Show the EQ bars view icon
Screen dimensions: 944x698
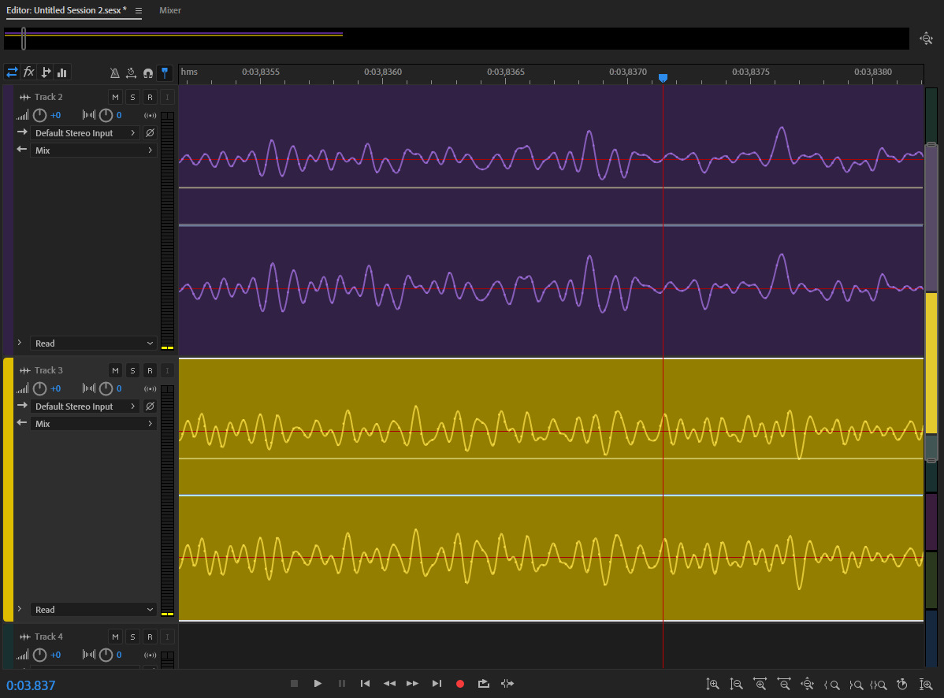[x=62, y=72]
